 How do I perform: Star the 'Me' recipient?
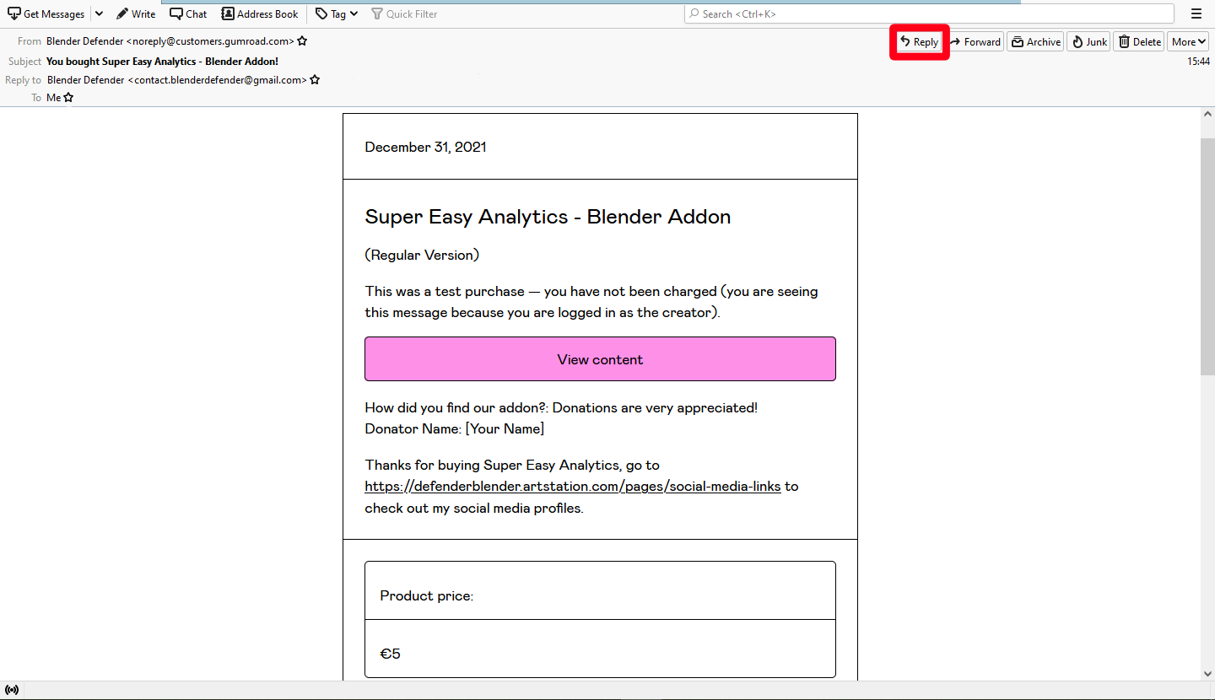tap(68, 98)
